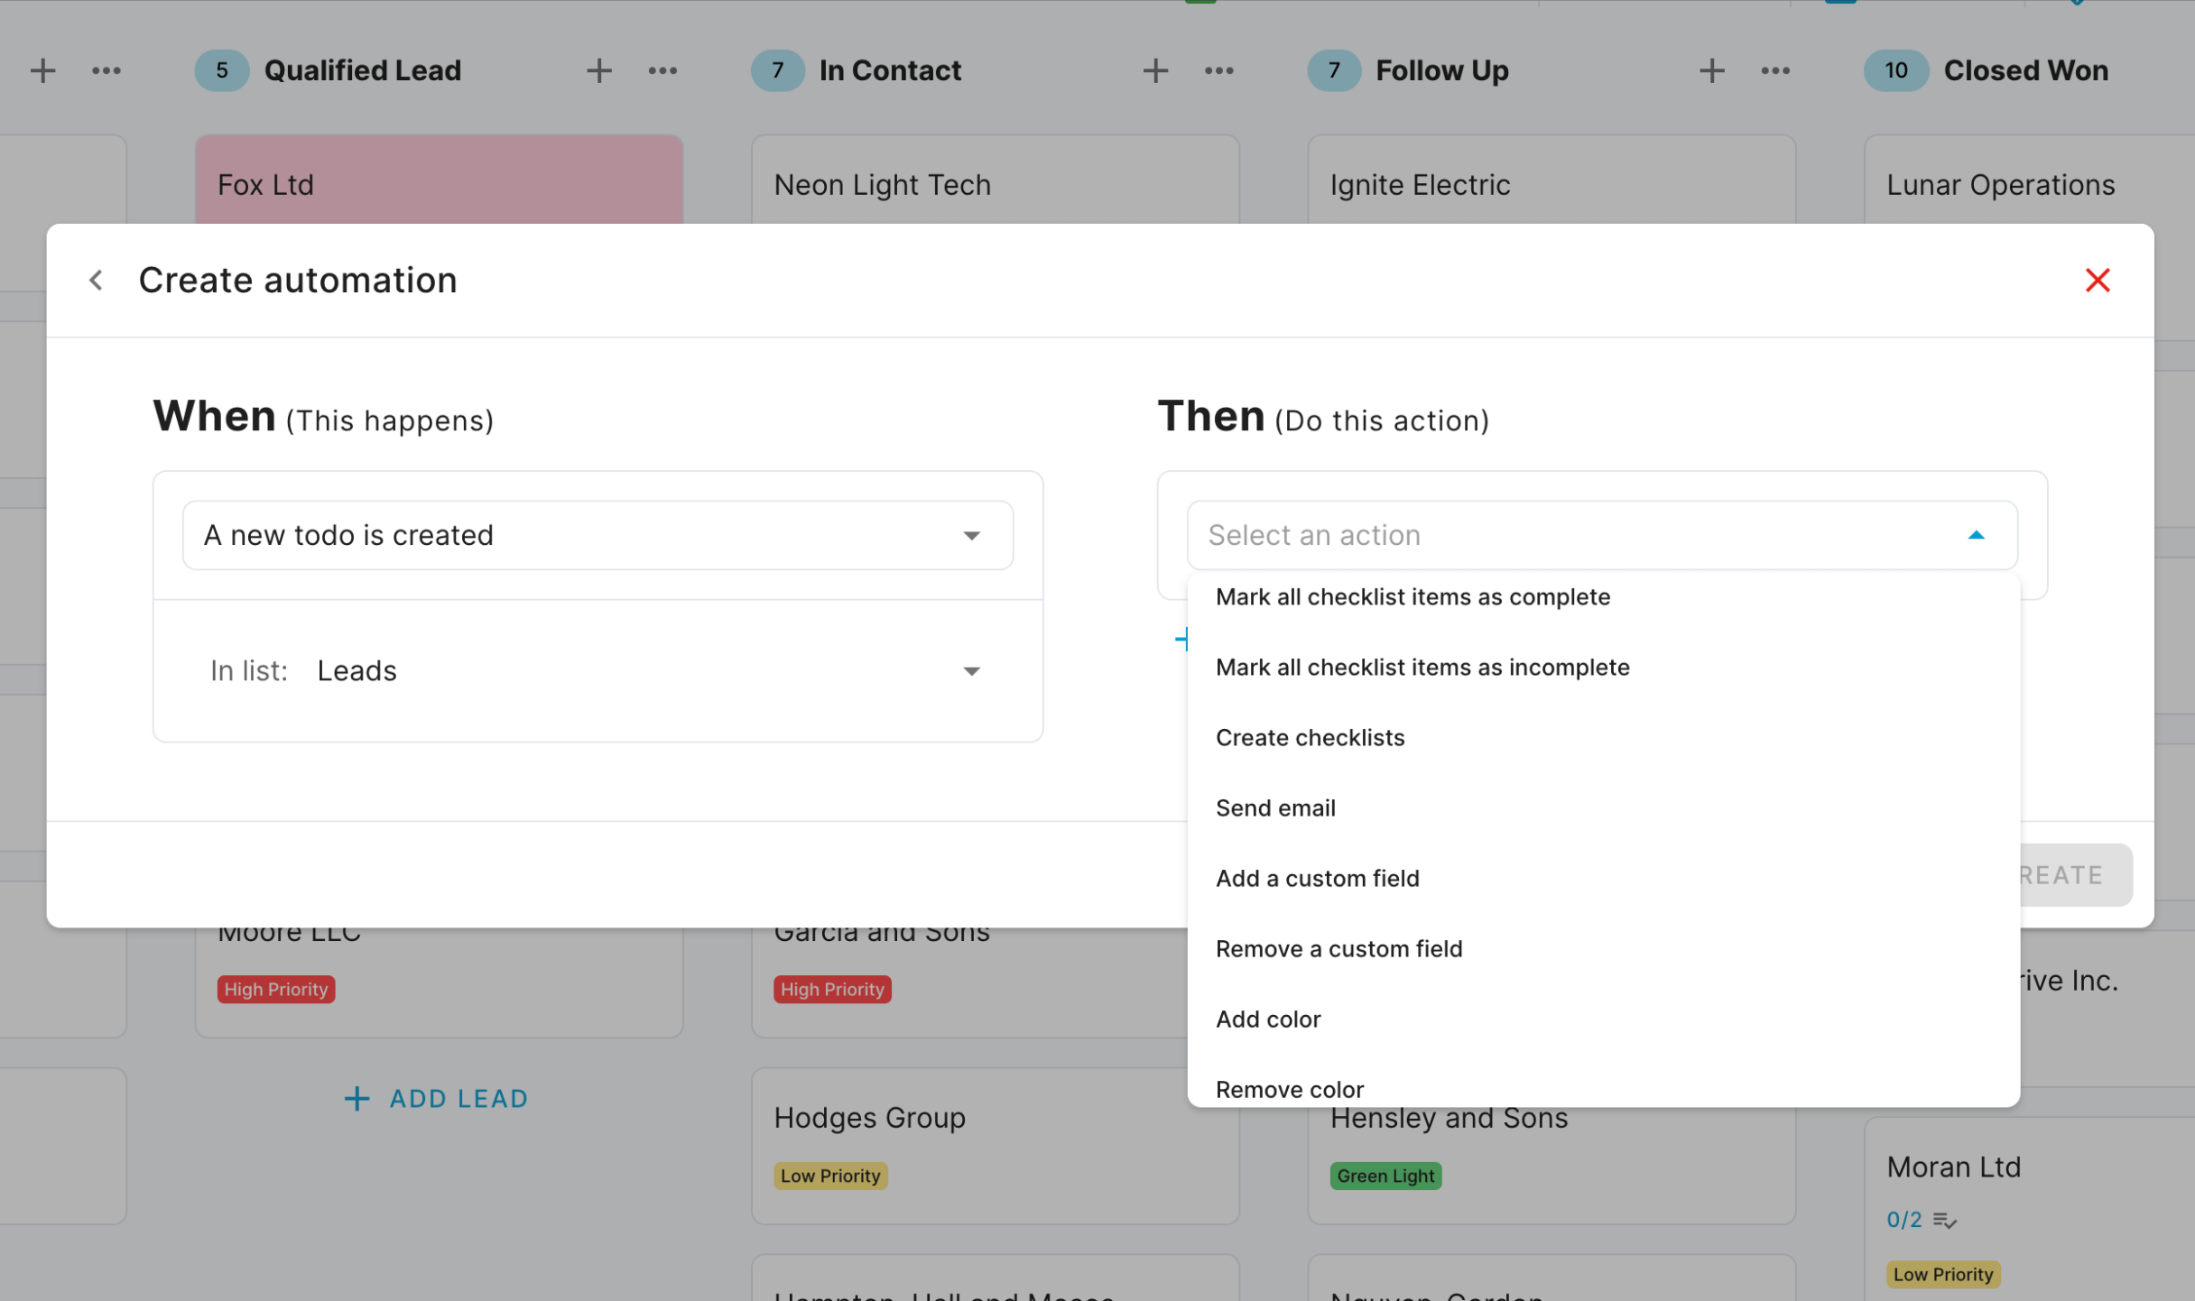Image resolution: width=2195 pixels, height=1301 pixels.
Task: Click the Follow Up column title
Action: (x=1441, y=70)
